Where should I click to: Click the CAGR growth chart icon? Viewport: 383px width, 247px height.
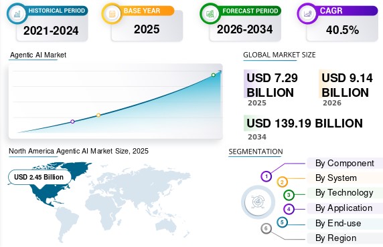click(x=307, y=13)
